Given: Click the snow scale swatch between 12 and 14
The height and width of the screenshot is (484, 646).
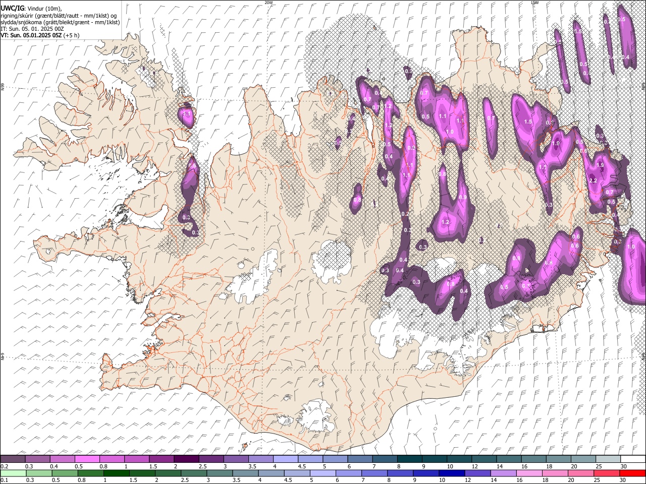Looking at the screenshot, I should click(x=484, y=459).
